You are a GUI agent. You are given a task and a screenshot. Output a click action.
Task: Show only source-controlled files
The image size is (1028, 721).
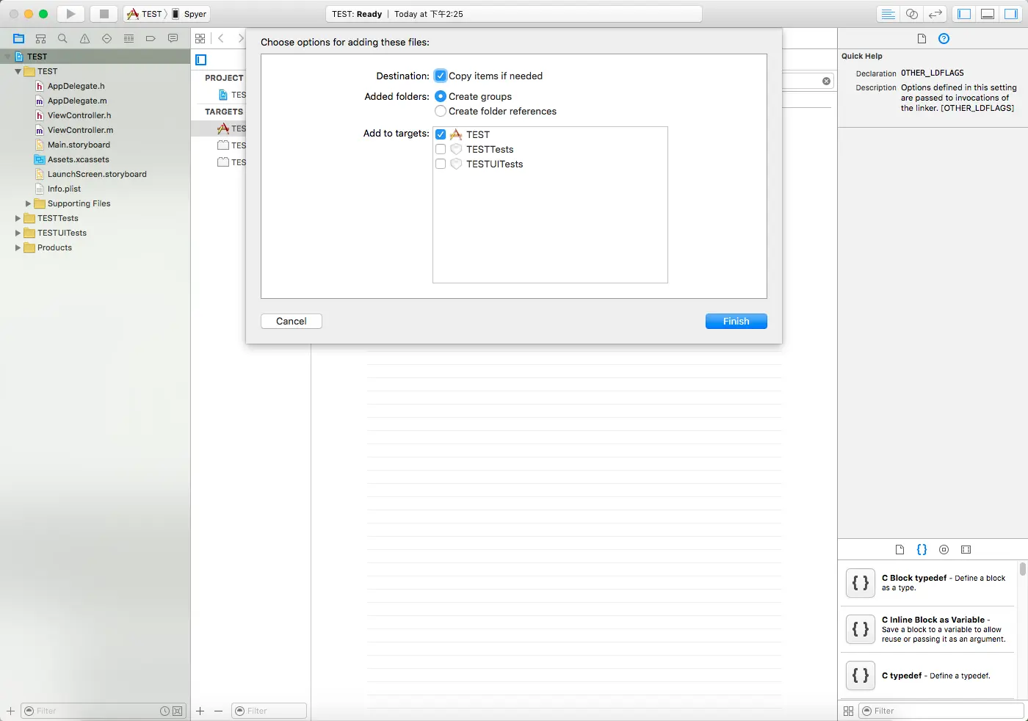(177, 711)
